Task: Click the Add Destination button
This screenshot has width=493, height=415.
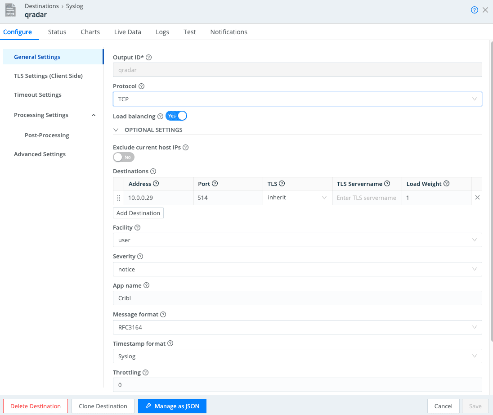Action: (138, 213)
